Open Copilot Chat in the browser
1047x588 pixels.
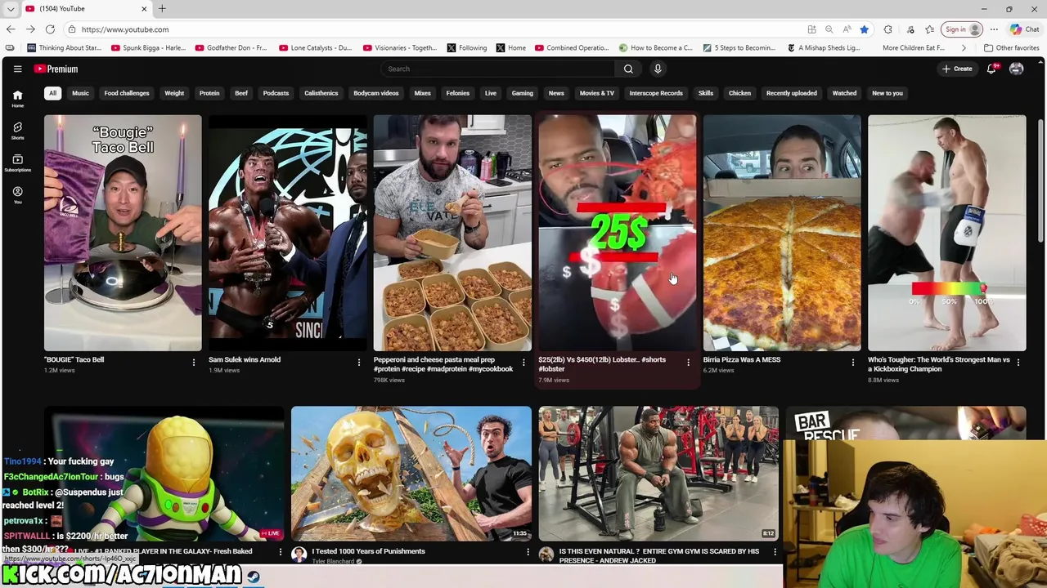click(1024, 29)
